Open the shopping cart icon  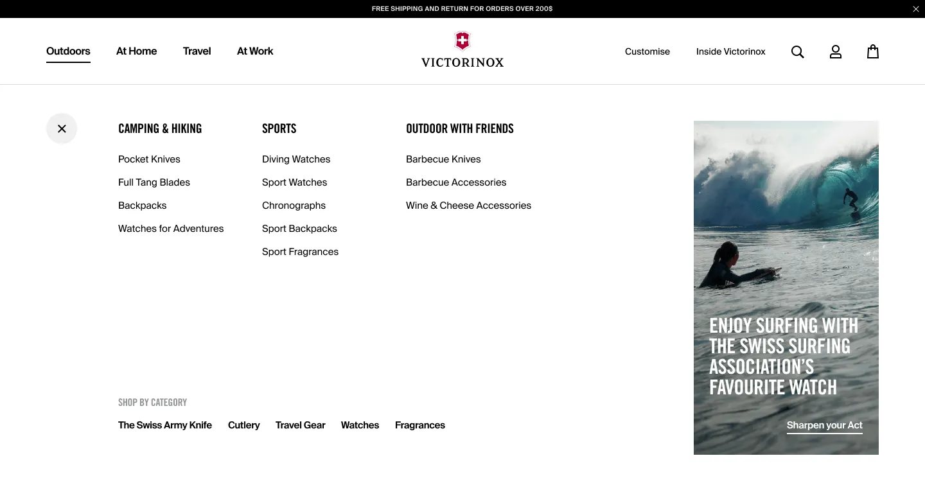(872, 52)
